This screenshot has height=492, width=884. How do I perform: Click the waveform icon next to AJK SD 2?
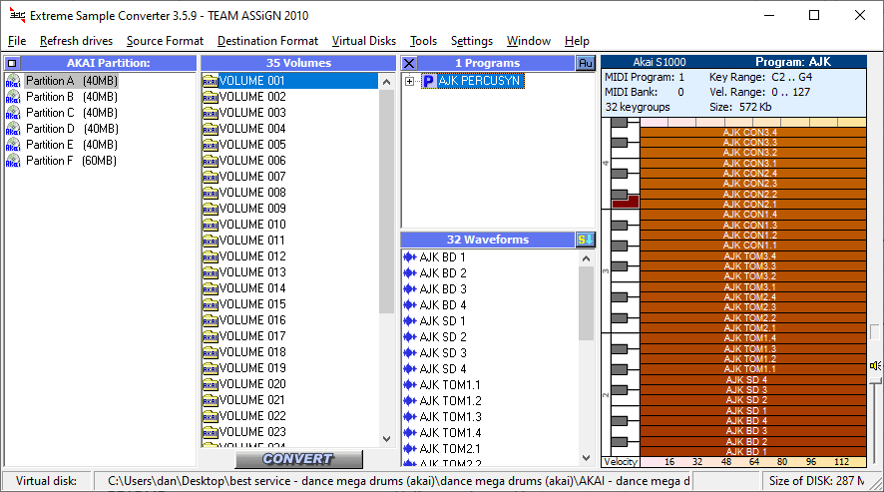tap(409, 337)
